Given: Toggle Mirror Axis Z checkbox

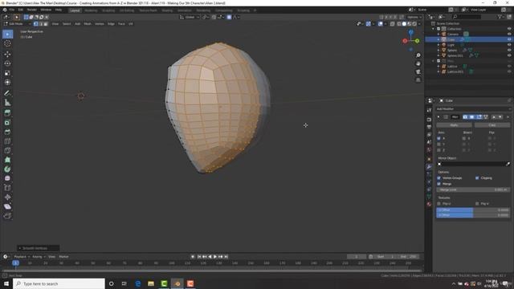Looking at the screenshot, I should pos(439,150).
